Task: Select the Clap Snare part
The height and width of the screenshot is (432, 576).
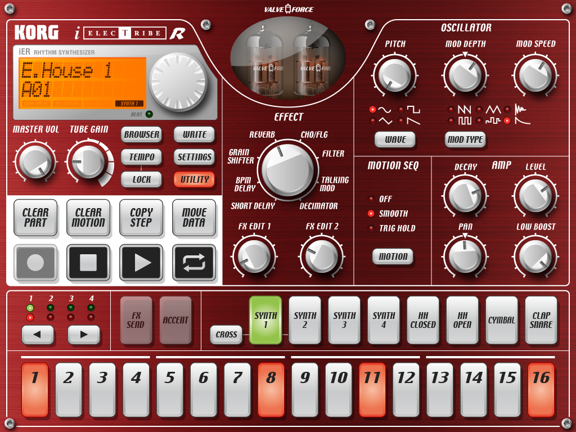Action: (x=541, y=320)
